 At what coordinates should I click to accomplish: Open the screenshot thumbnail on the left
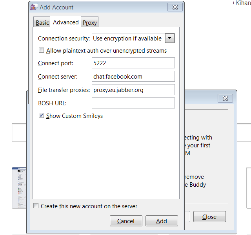19,187
